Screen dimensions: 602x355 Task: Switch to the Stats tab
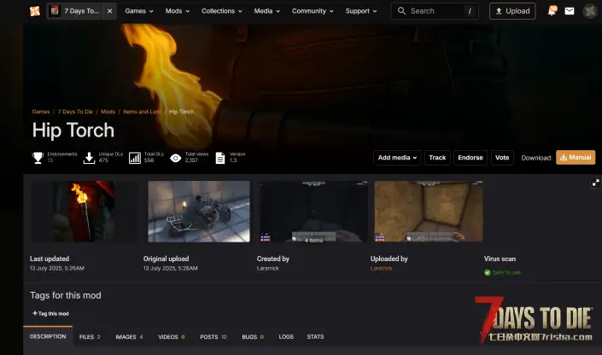coord(315,336)
